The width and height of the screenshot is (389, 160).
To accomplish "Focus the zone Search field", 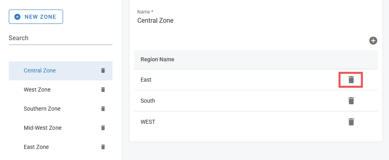I will click(x=60, y=38).
